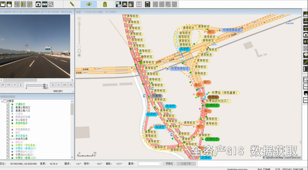This screenshot has width=308, height=170.
Task: Click the green lock icon in toolbar
Action: click(x=105, y=4)
